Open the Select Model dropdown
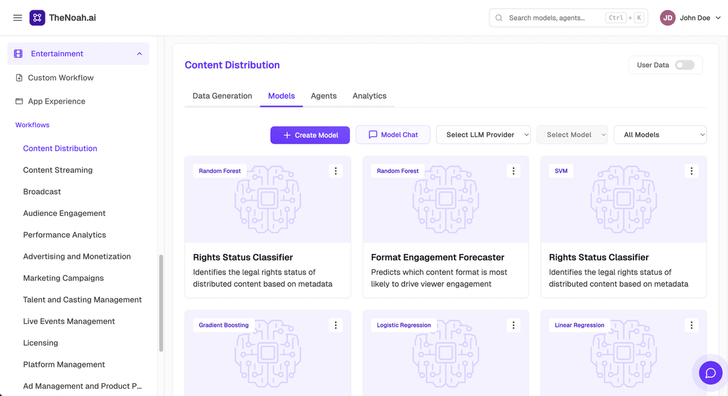The image size is (728, 396). [572, 135]
